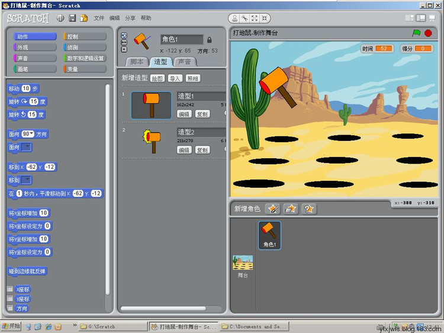The image size is (444, 333).
Task: Click 编辑 button for 造型1
Action: pos(184,114)
